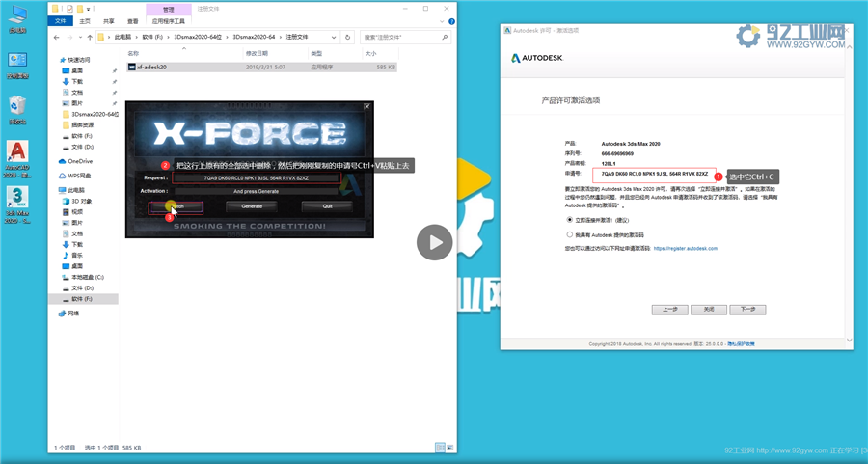The width and height of the screenshot is (868, 464).
Task: Click the Forward arrow in File Explorer
Action: (x=69, y=37)
